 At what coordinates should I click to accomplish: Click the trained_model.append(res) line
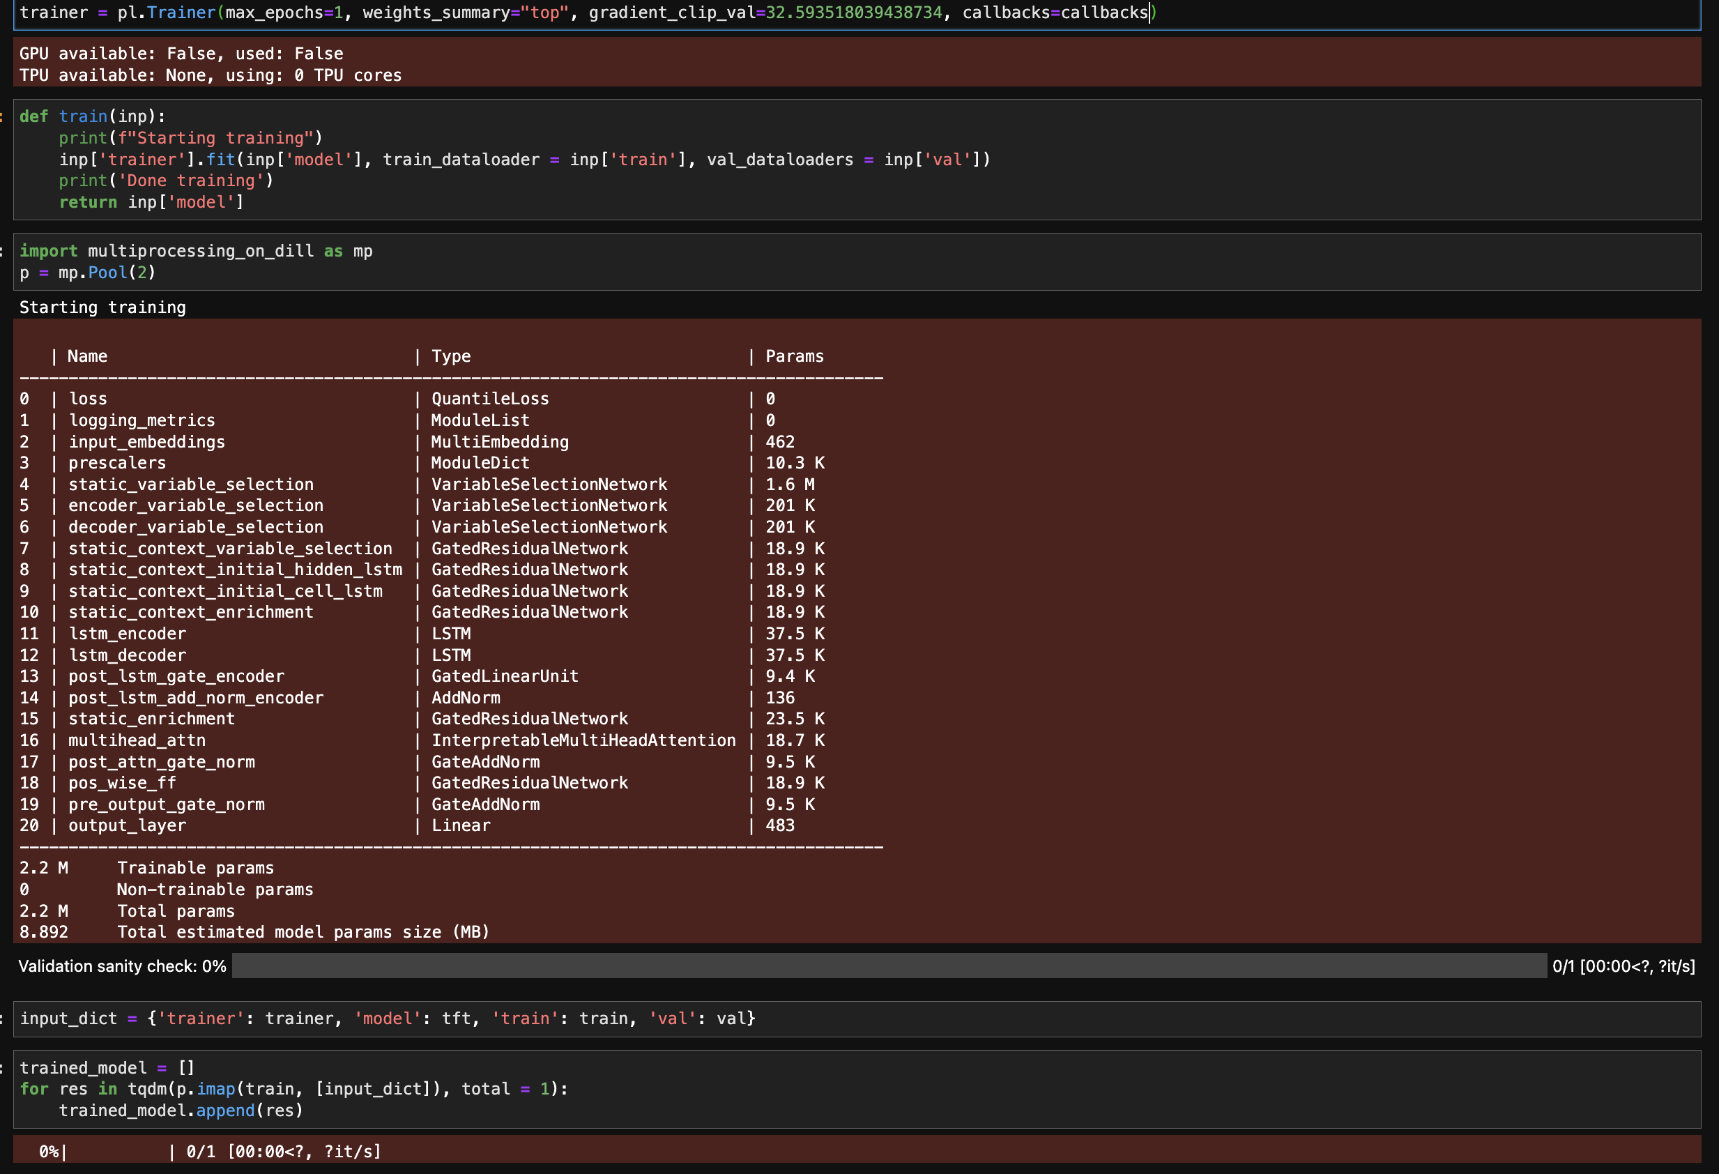point(181,1111)
